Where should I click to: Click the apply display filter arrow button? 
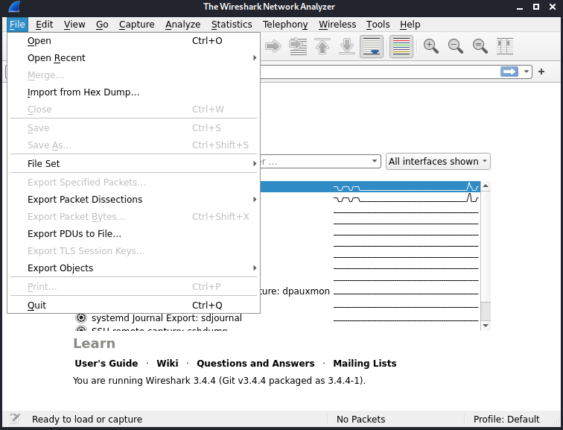(x=509, y=72)
